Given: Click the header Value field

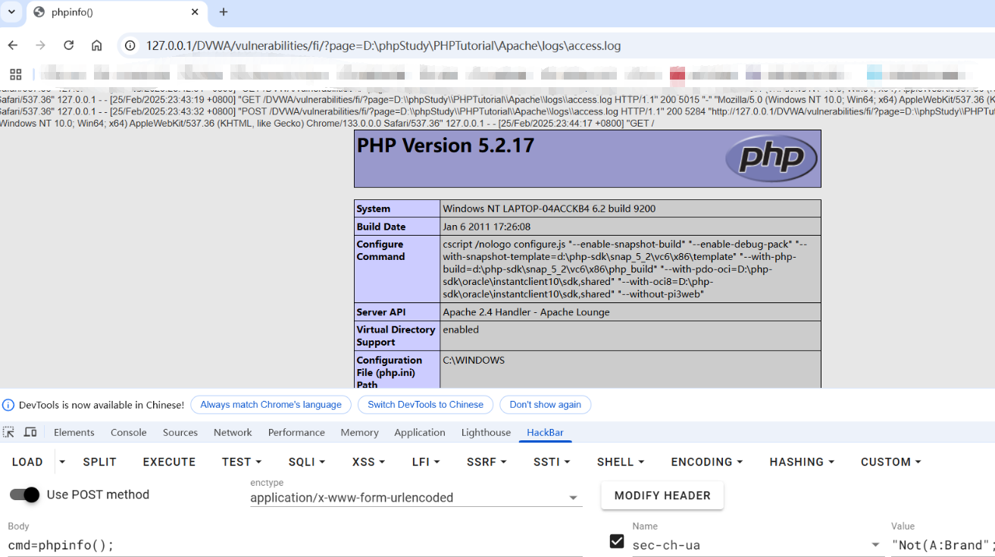Looking at the screenshot, I should [943, 545].
